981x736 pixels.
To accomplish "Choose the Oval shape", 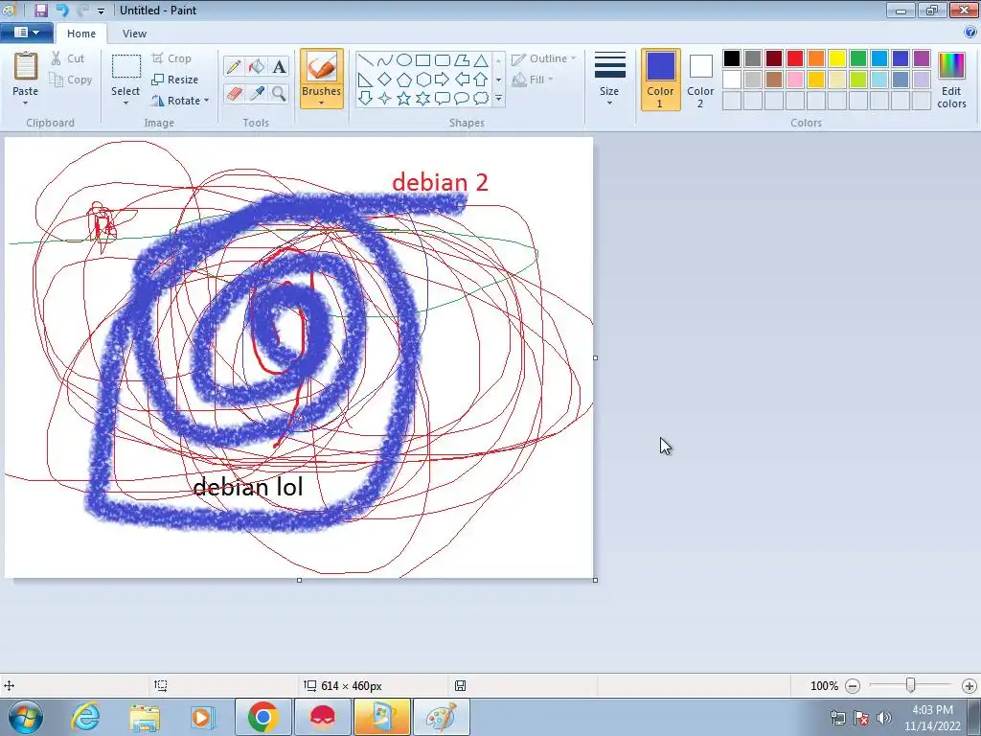I will [404, 60].
